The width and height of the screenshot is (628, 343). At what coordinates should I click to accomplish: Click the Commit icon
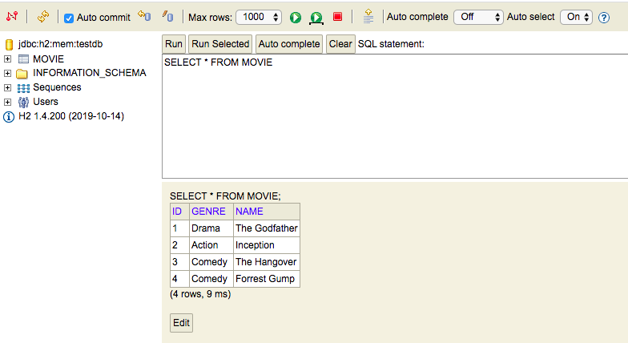167,17
